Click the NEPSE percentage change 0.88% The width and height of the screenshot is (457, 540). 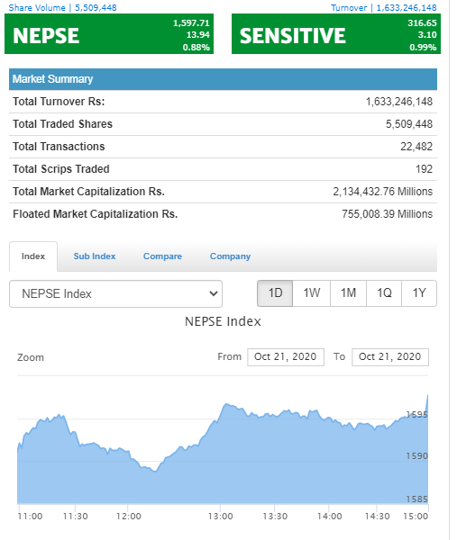[196, 47]
